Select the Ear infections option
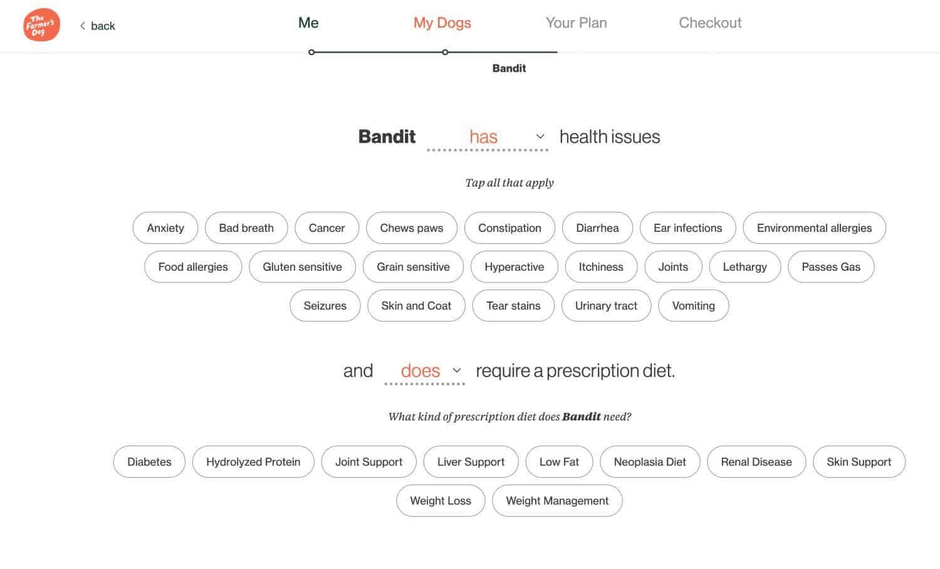This screenshot has height=569, width=940. tap(687, 228)
